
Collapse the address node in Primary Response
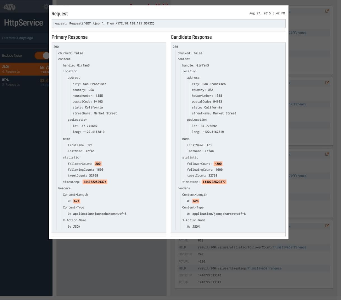click(x=74, y=78)
